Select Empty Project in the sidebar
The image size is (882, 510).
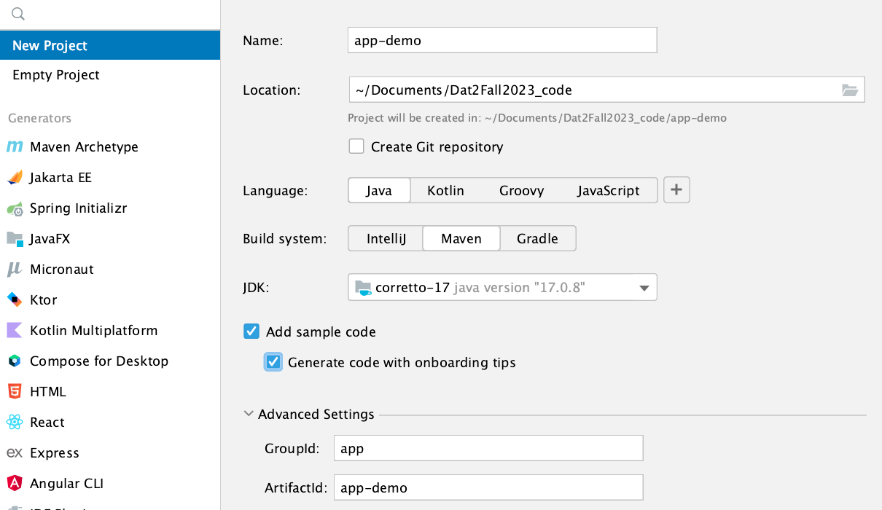tap(56, 75)
